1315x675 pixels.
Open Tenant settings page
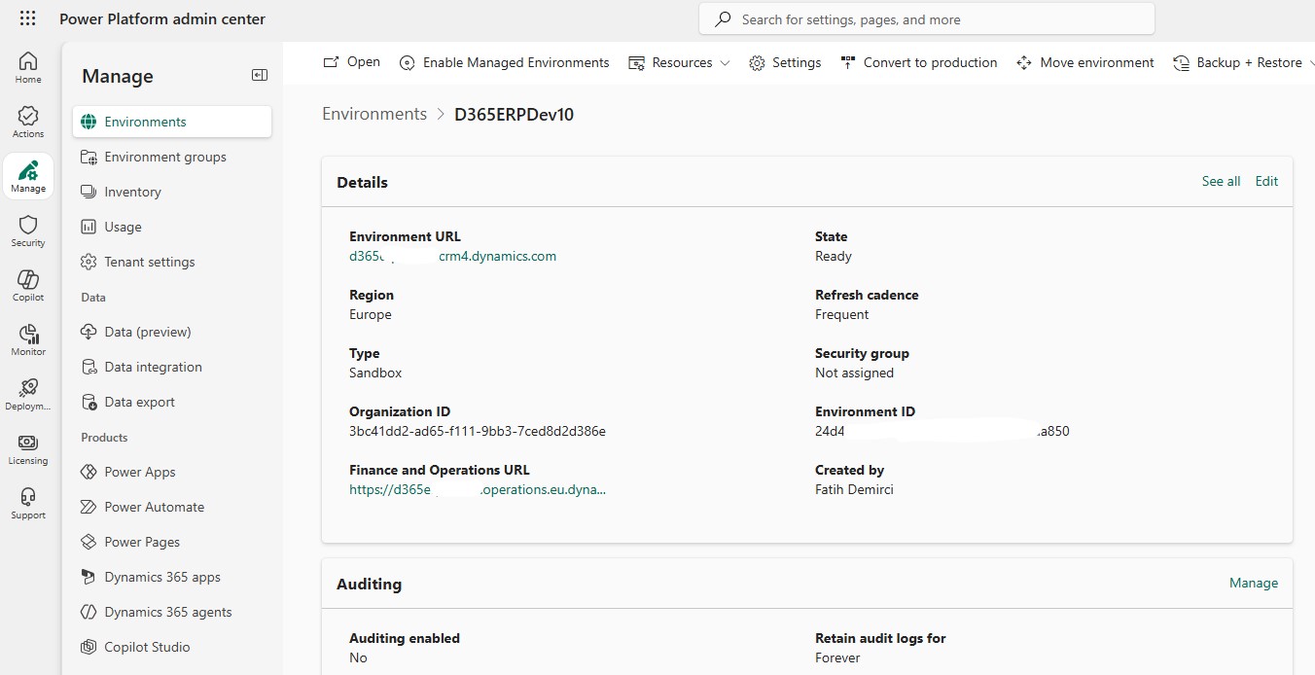coord(172,262)
